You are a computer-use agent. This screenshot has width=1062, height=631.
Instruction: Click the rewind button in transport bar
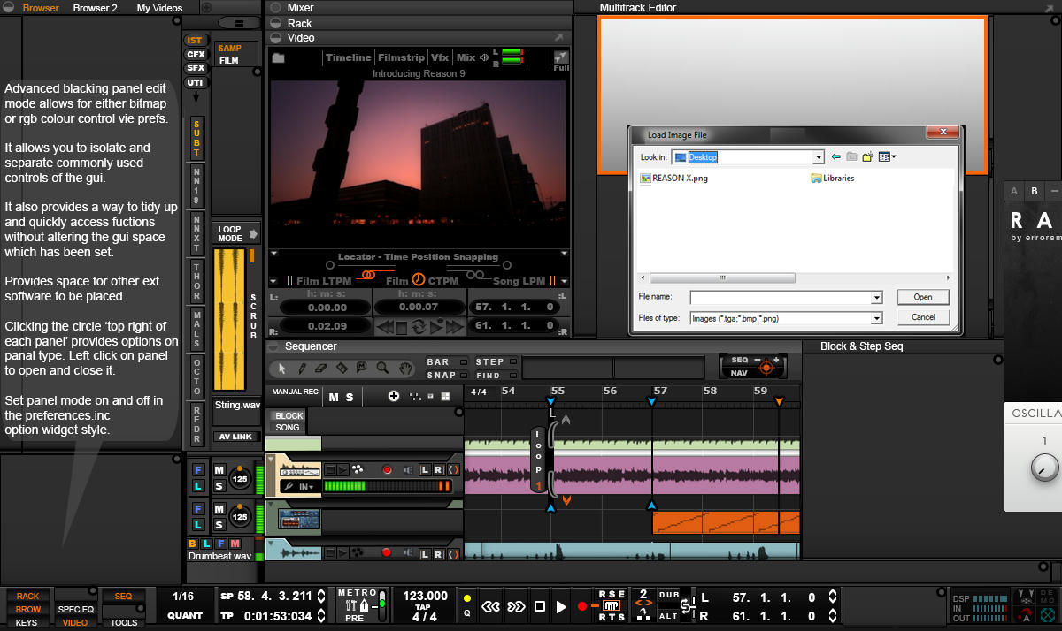[x=490, y=606]
